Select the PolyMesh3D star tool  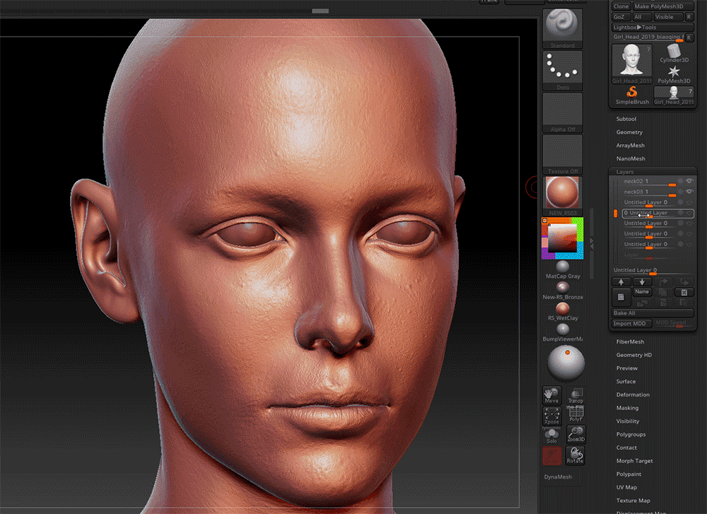click(674, 74)
